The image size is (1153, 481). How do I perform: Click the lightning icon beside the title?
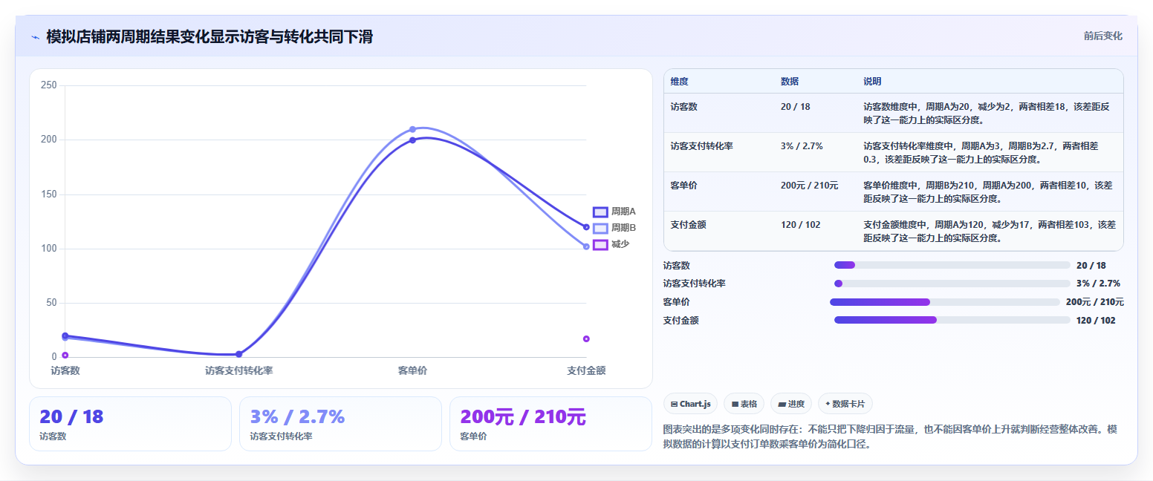(x=35, y=37)
